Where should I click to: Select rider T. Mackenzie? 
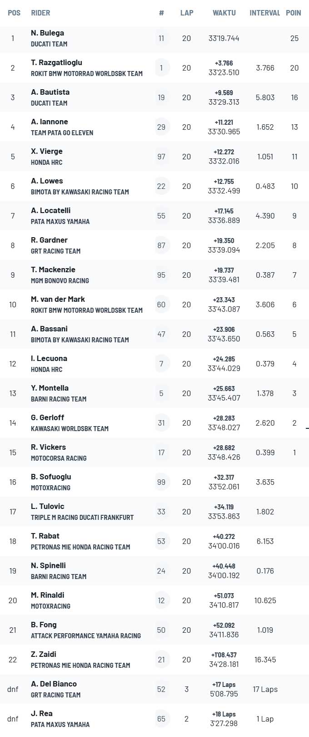(x=53, y=269)
